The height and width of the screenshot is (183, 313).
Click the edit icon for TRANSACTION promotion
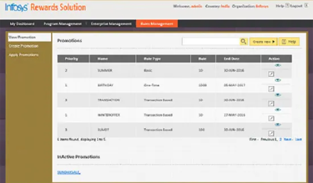coord(271,103)
